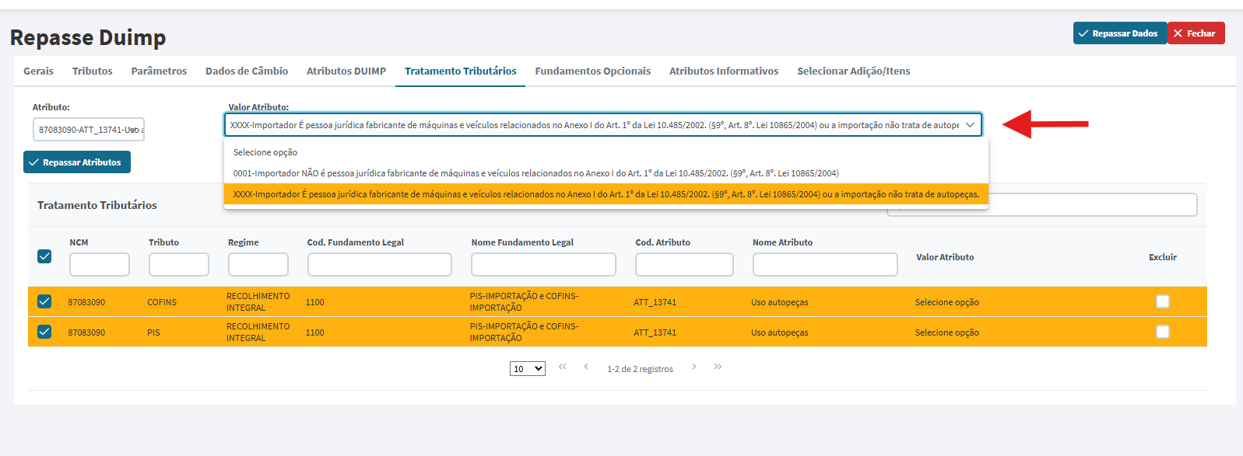The height and width of the screenshot is (456, 1243).
Task: Click NCM 87083090 in COFINS row
Action: coord(86,302)
